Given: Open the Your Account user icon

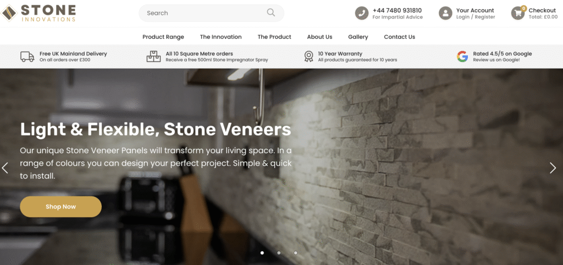Looking at the screenshot, I should click(445, 13).
